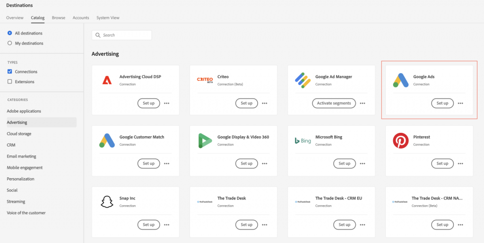Viewport: 484px width, 243px height.
Task: Uncheck the Connections checkbox
Action: 9,72
